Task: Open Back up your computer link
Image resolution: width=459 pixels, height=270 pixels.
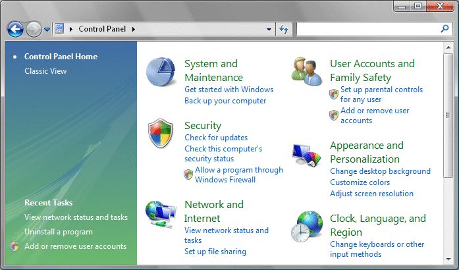Action: (225, 101)
